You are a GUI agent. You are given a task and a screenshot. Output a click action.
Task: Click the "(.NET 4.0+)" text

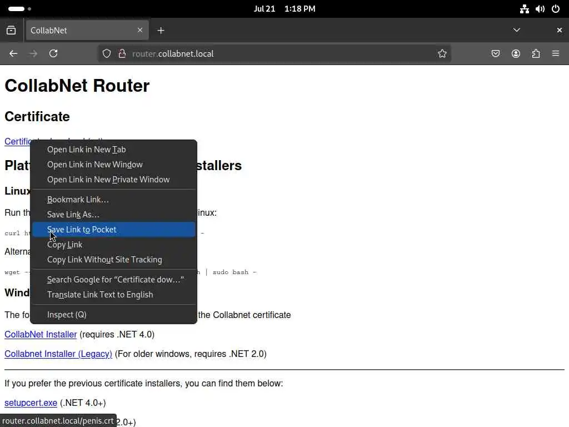(83, 403)
